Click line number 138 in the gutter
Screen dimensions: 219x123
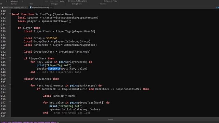click(x=3, y=38)
